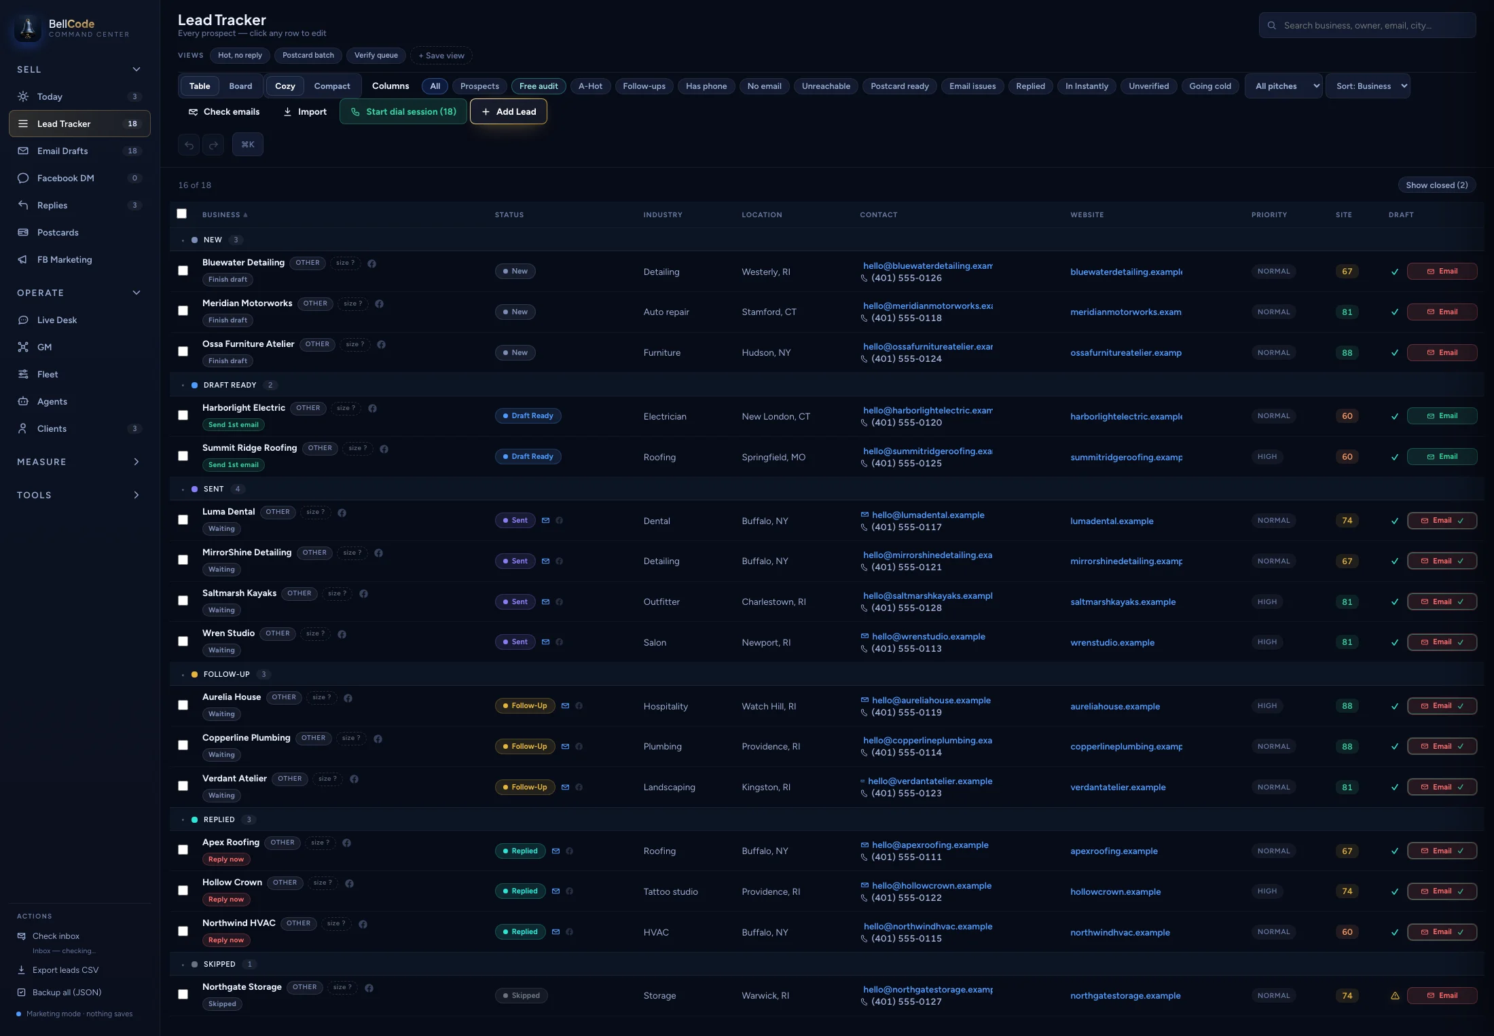Switch to Board view
1494x1036 pixels.
pyautogui.click(x=240, y=86)
